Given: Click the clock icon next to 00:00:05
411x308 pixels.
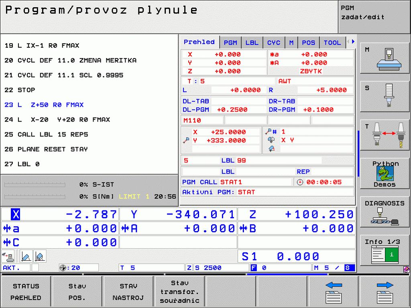Looking at the screenshot, I should [x=300, y=182].
